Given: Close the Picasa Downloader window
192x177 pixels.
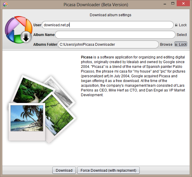Looking at the screenshot, I should point(183,3).
